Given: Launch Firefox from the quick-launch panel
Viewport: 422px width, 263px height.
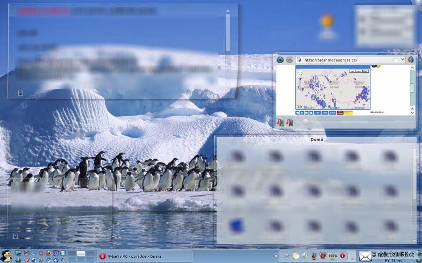Looking at the screenshot, I should click(48, 253).
